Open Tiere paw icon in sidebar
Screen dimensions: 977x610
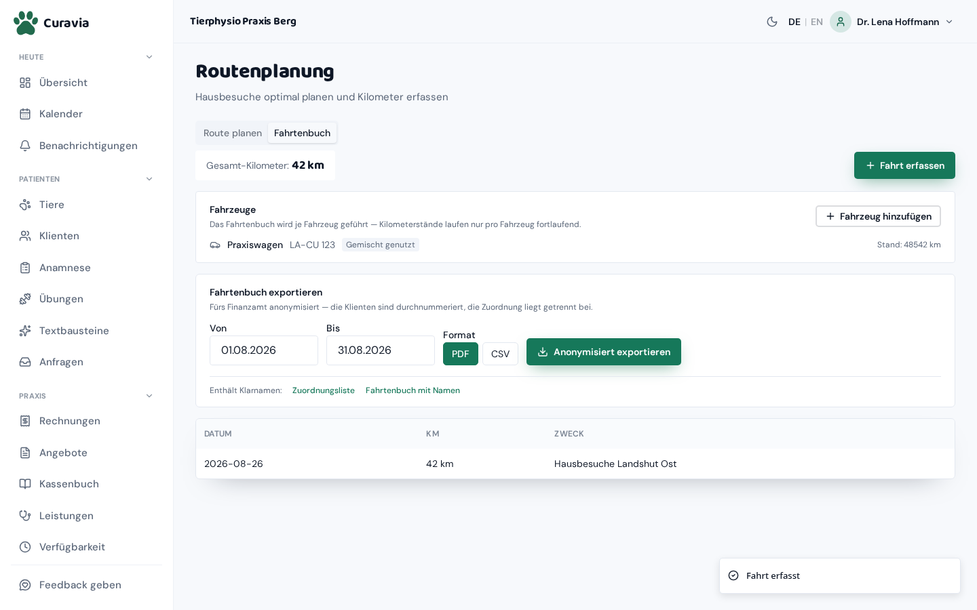(25, 205)
